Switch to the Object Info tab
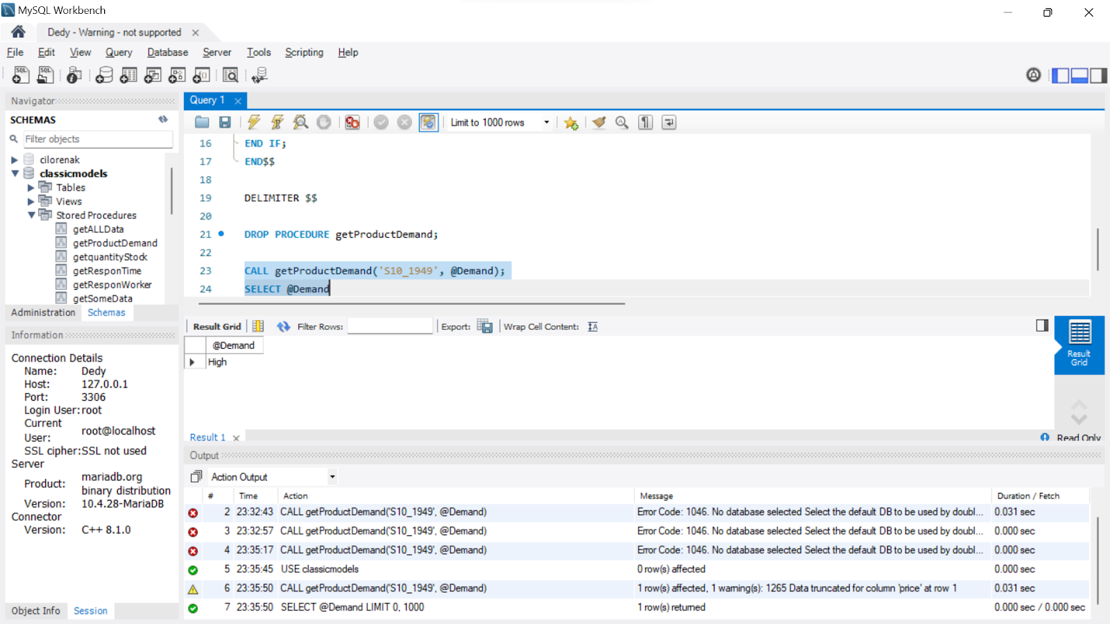Image resolution: width=1110 pixels, height=624 pixels. (35, 611)
